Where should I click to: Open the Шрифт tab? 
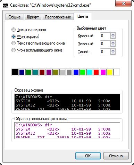click(33, 17)
